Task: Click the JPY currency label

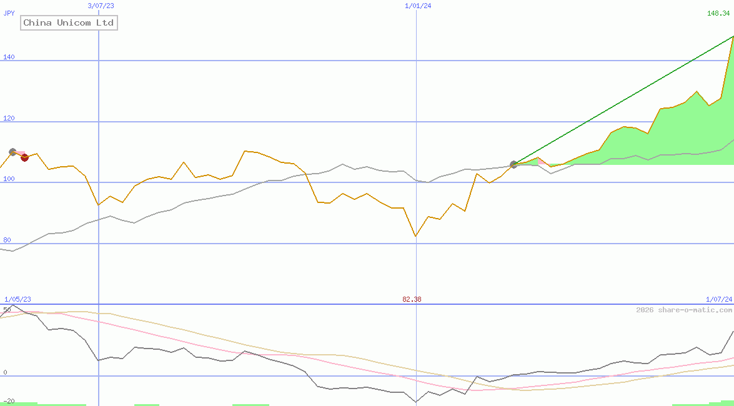Action: pos(8,12)
